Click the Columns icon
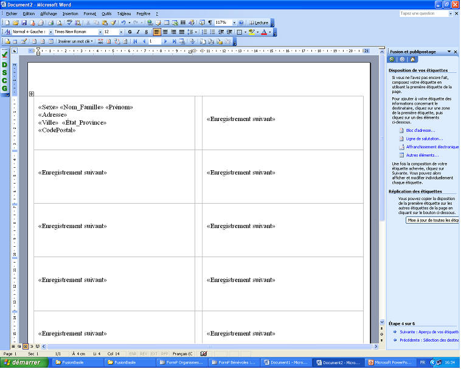Screen dimensions: 461x369 (x=183, y=22)
